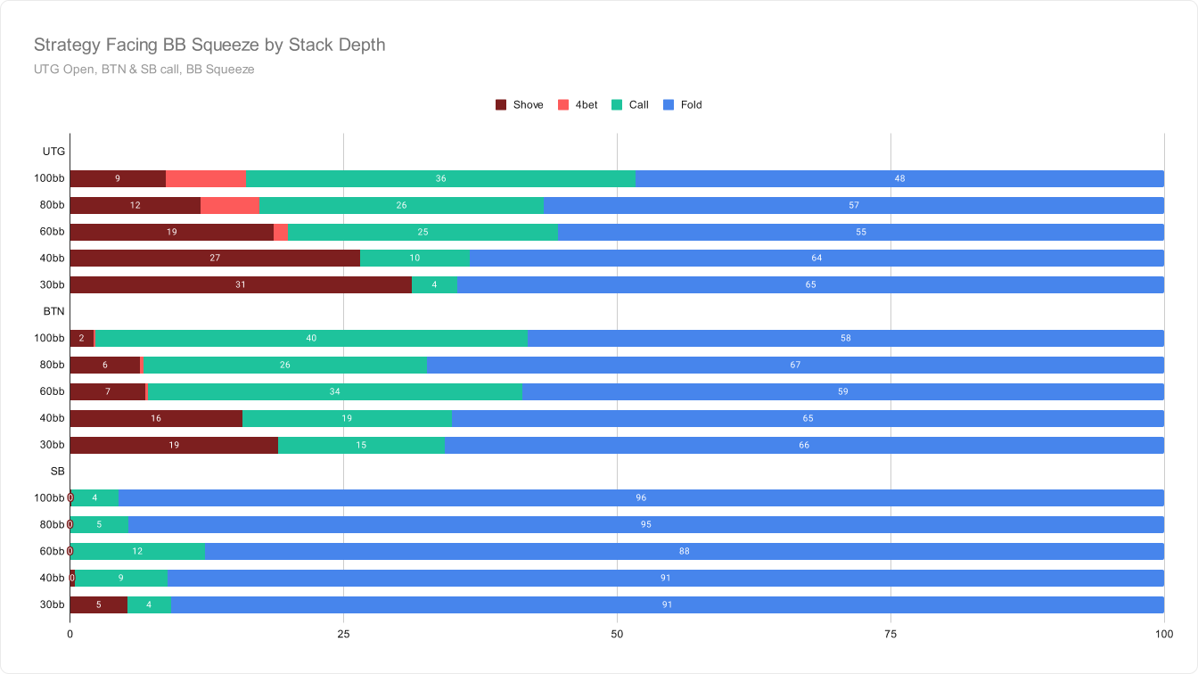The image size is (1198, 674).
Task: Select the SB 100bb Fold segment labeled 96
Action: [641, 498]
